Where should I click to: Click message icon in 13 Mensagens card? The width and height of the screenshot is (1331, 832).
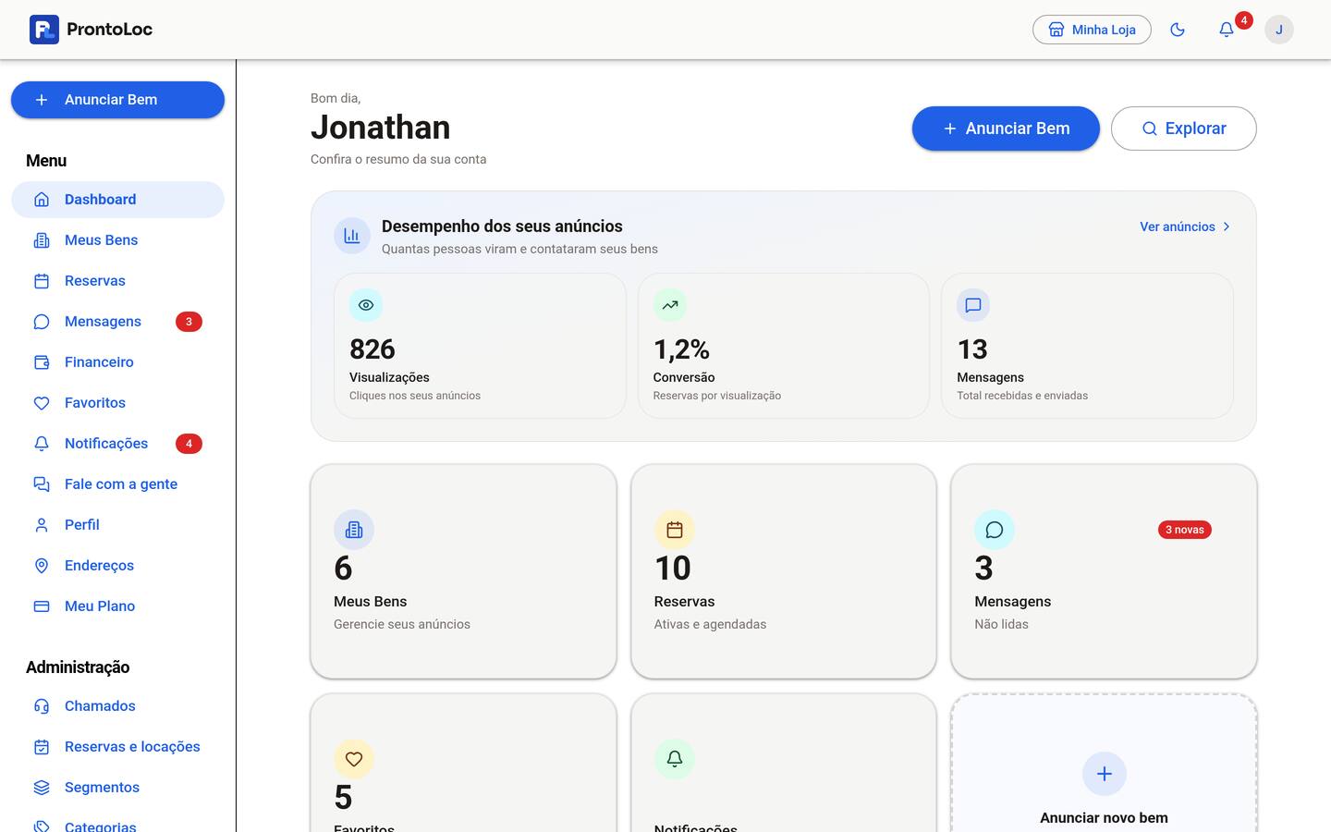(973, 305)
